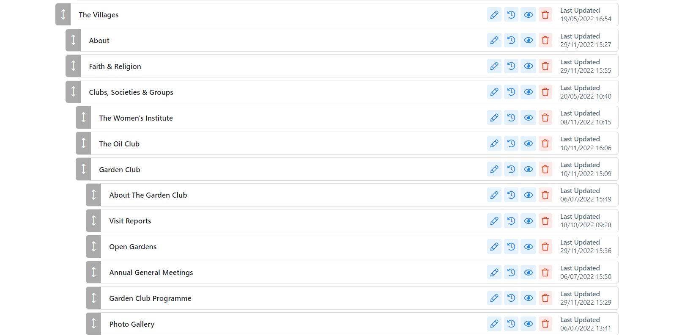Toggle visibility of the About page
The width and height of the screenshot is (674, 336).
click(x=528, y=41)
